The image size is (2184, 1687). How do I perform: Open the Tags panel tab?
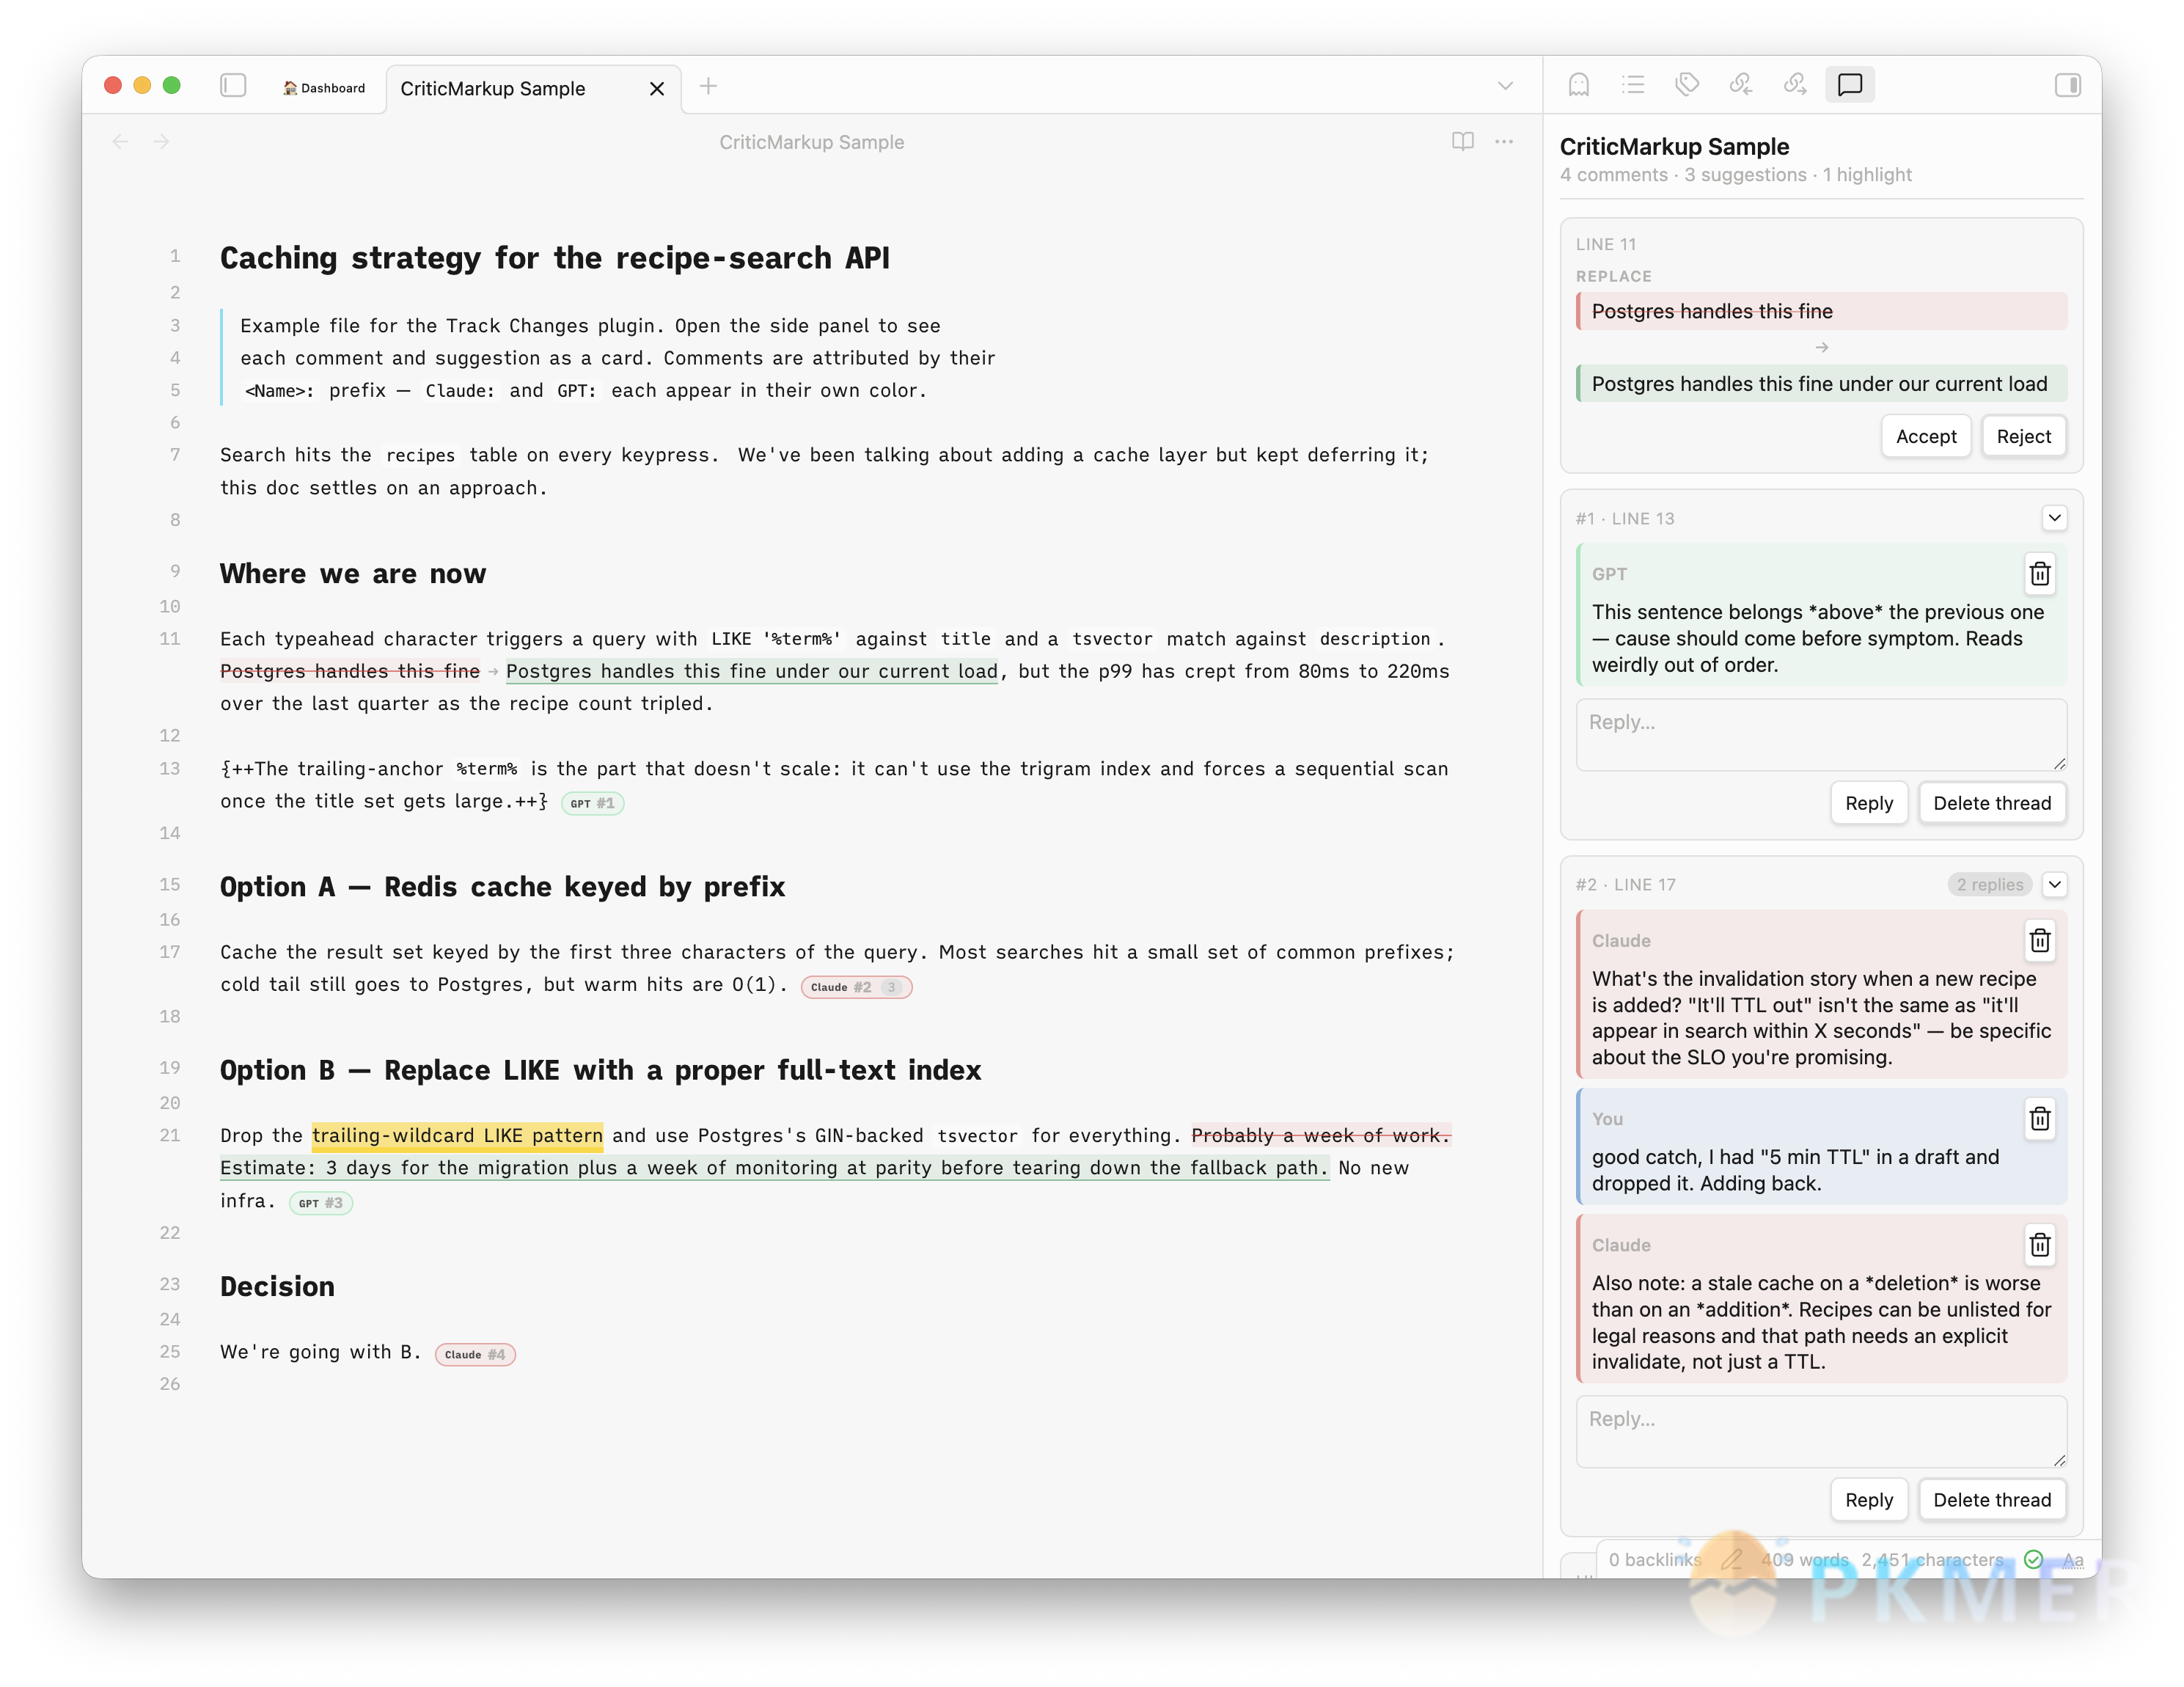point(1687,85)
